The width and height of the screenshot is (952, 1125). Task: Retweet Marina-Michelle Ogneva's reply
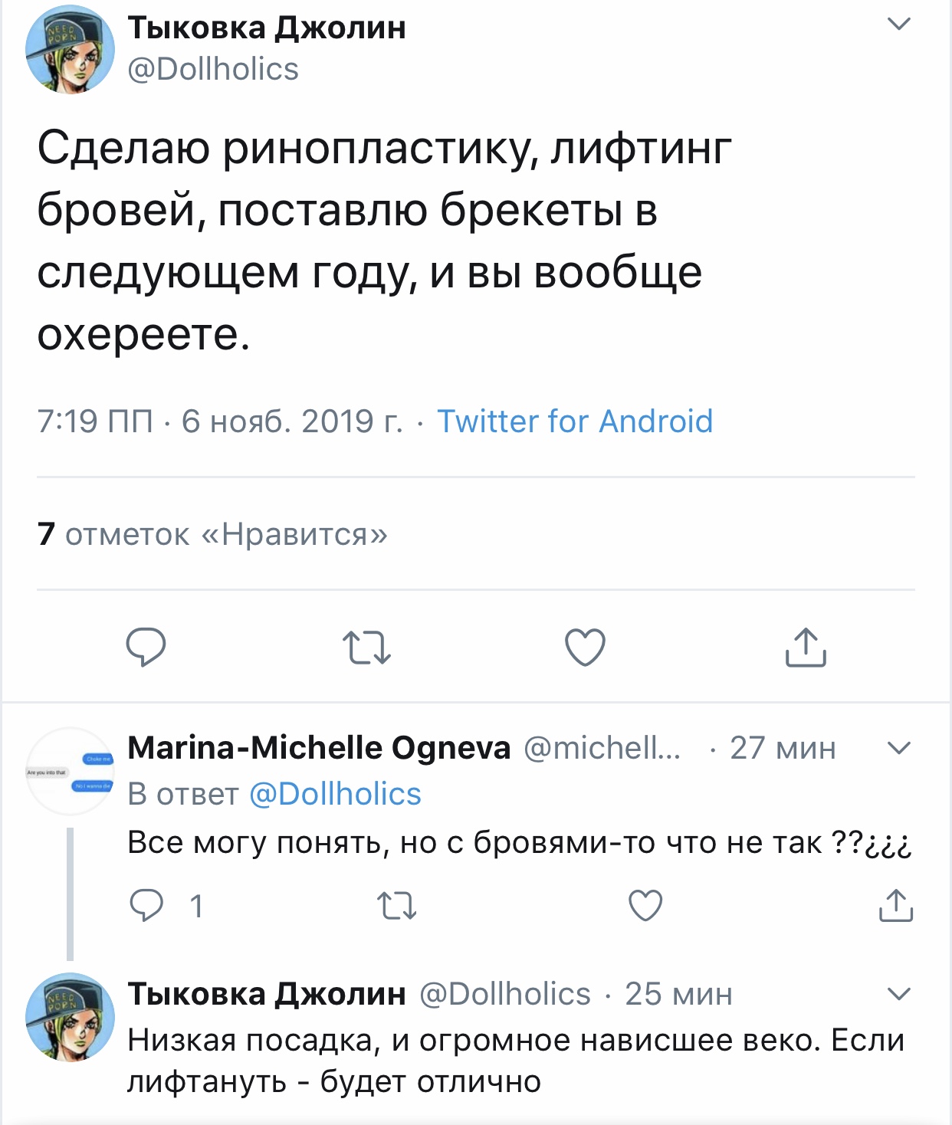pos(397,906)
